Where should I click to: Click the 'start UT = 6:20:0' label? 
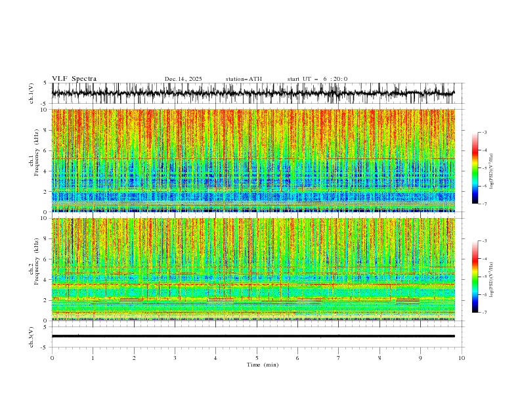pyautogui.click(x=317, y=79)
